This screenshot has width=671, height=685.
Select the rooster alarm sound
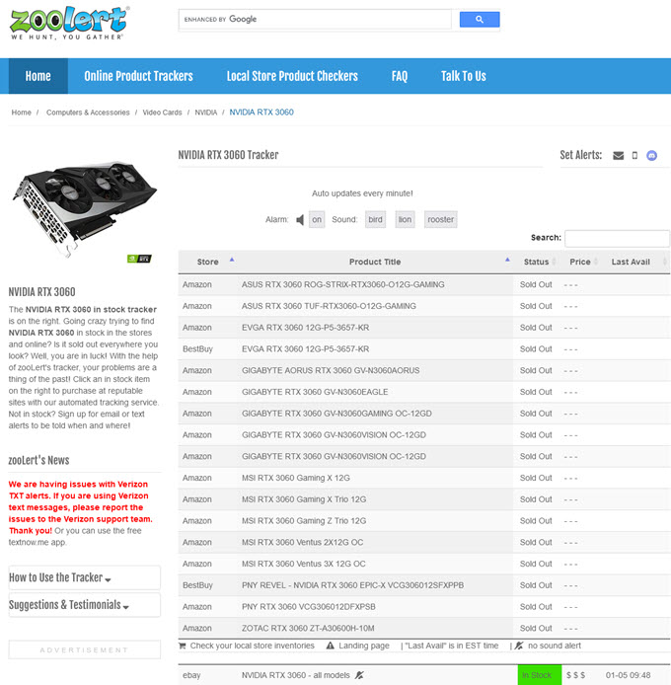441,219
